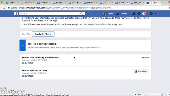Click the Pending status text
Viewport: 170px width, 96px height.
pos(145,57)
